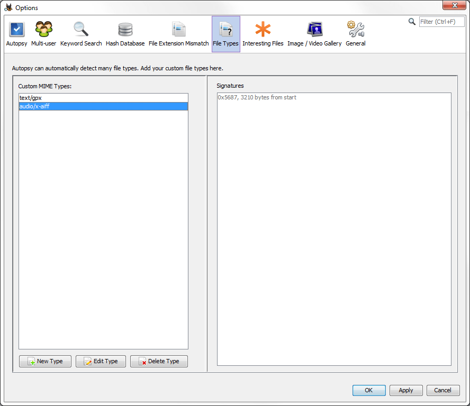Image resolution: width=470 pixels, height=406 pixels.
Task: Select the File Types category
Action: click(225, 34)
